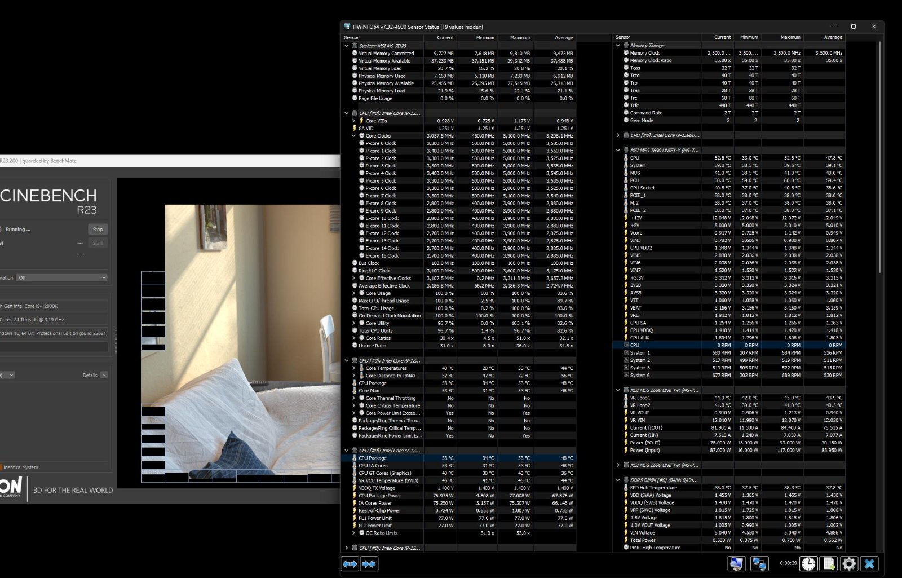Select the Rest-of-Chip Power row

459,511
